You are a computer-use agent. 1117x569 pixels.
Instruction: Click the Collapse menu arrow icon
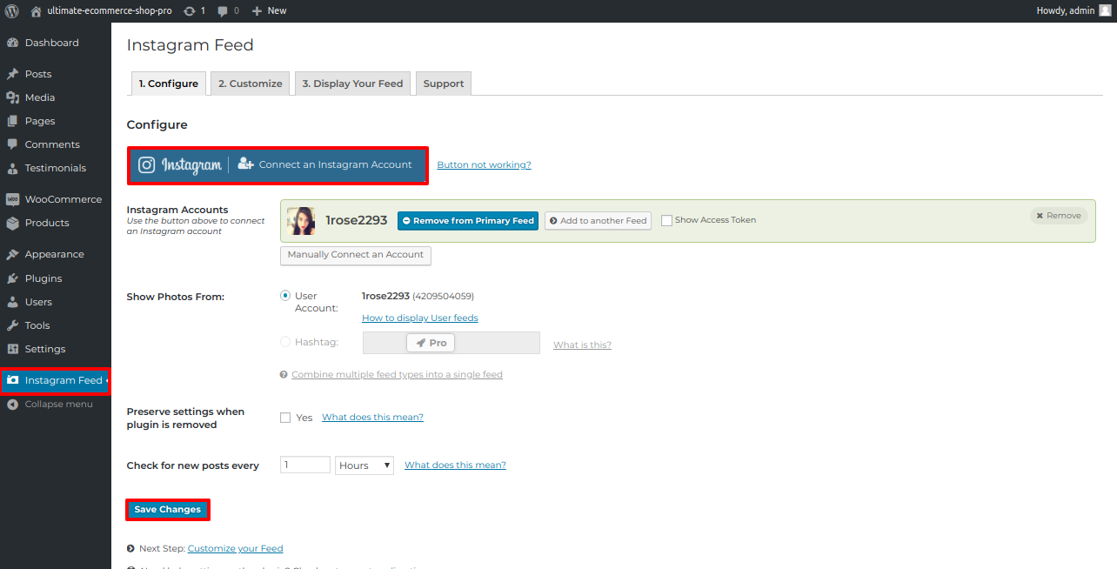pos(12,404)
